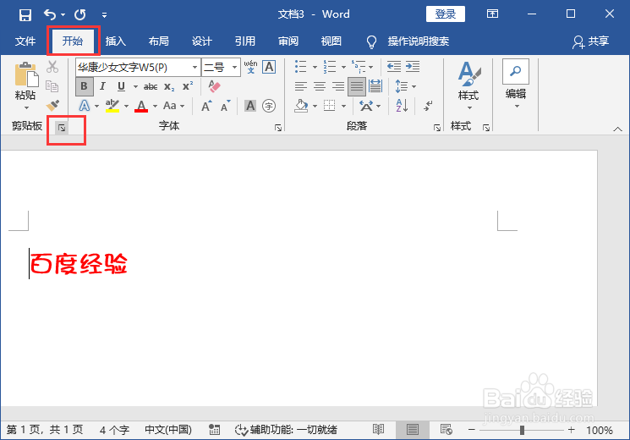The width and height of the screenshot is (630, 440).
Task: Click the numbered list icon
Action: [x=330, y=67]
